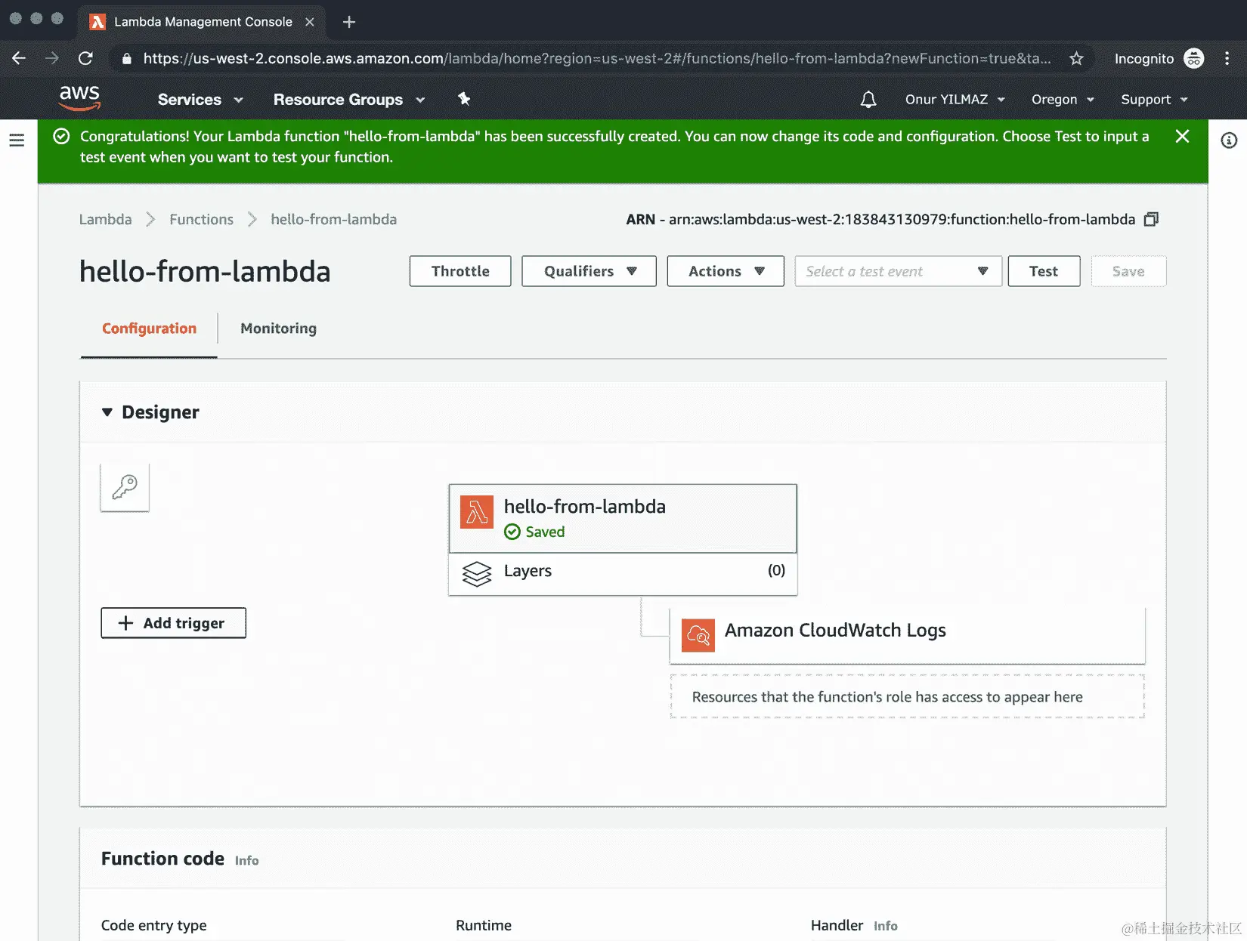Open the Qualifiers dropdown
This screenshot has width=1247, height=941.
(588, 270)
